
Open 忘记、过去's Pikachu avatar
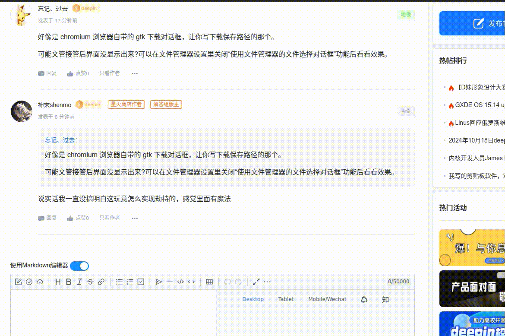click(x=21, y=15)
